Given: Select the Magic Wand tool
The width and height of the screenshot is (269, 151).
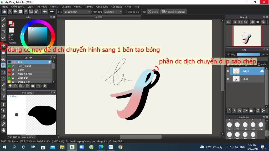Looking at the screenshot, I should (x=3, y=85).
